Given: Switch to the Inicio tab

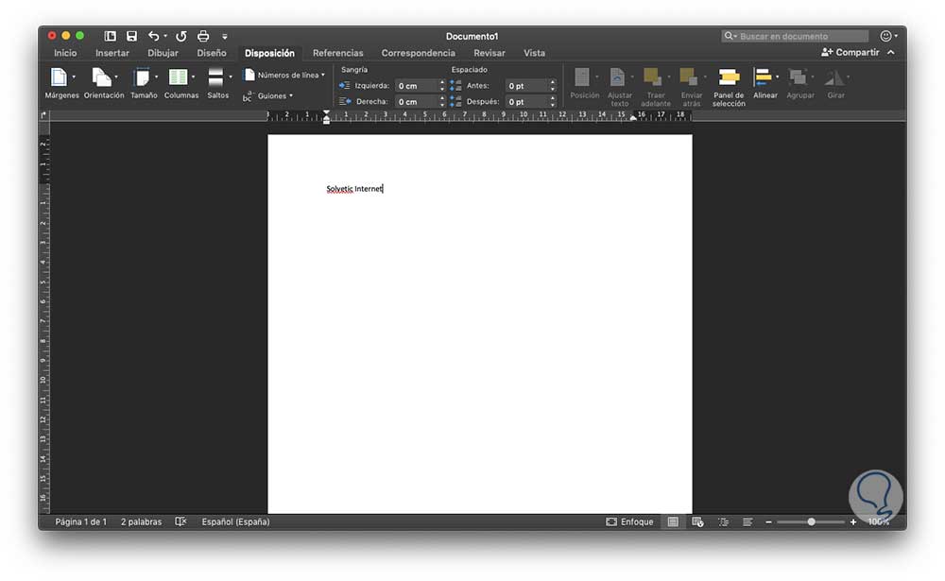Looking at the screenshot, I should 65,53.
